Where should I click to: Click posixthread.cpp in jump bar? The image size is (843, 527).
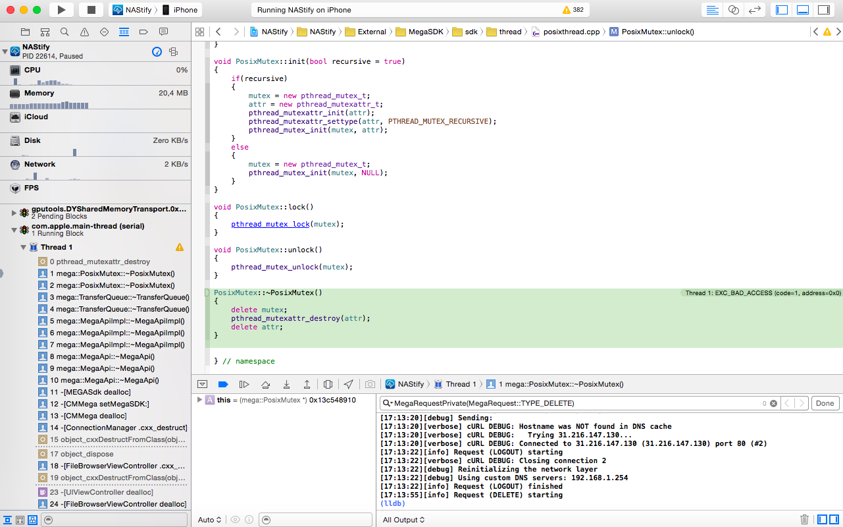[x=566, y=32]
